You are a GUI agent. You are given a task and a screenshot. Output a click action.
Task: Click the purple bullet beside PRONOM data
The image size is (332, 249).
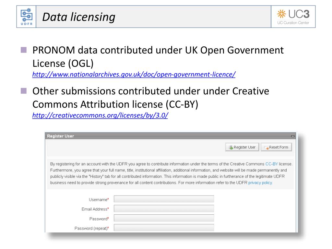point(24,50)
